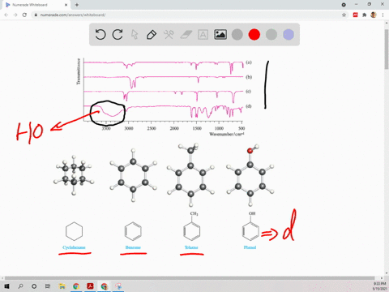
Task: Choose the lavender color swatch
Action: [289, 35]
